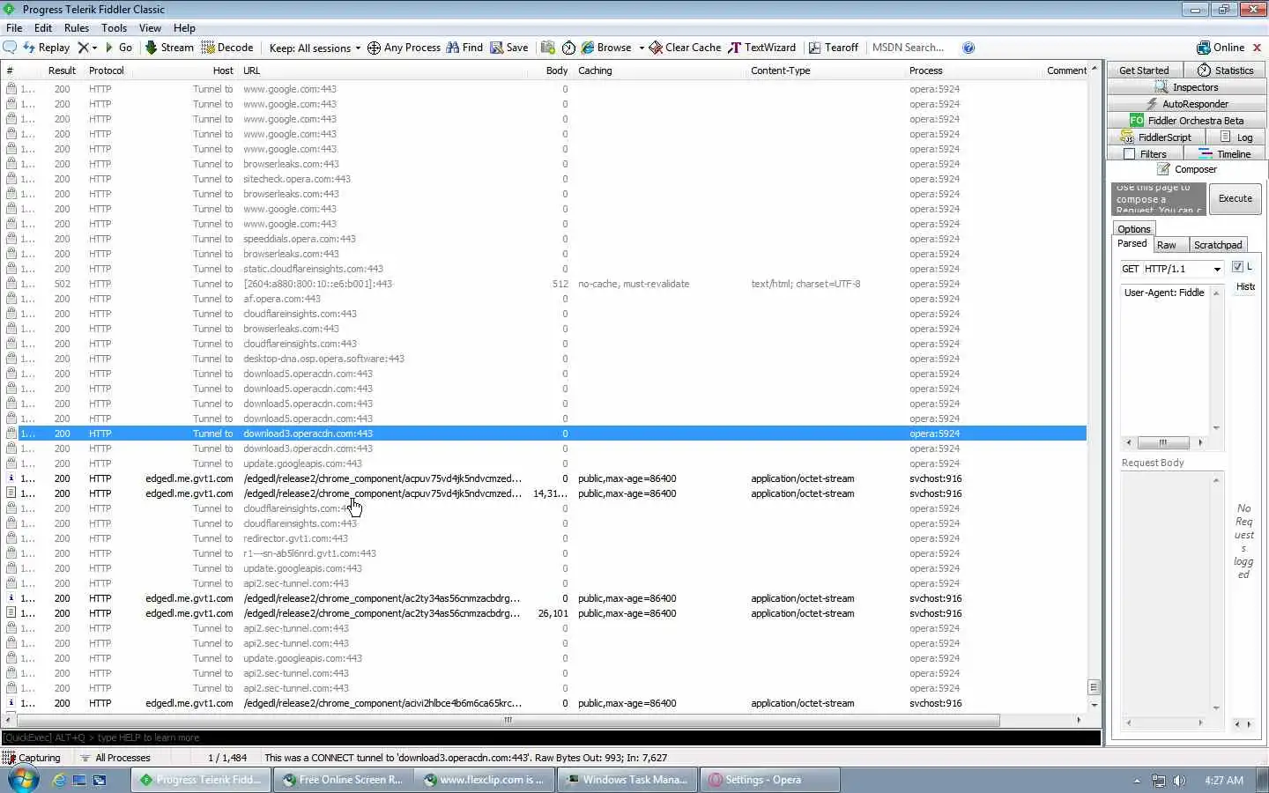Screen dimensions: 1269x793
Task: Toggle Stream mode in the toolbar
Action: click(169, 48)
